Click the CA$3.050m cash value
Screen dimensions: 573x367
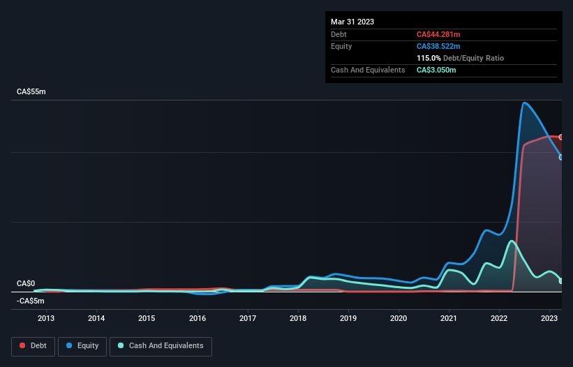tap(436, 70)
